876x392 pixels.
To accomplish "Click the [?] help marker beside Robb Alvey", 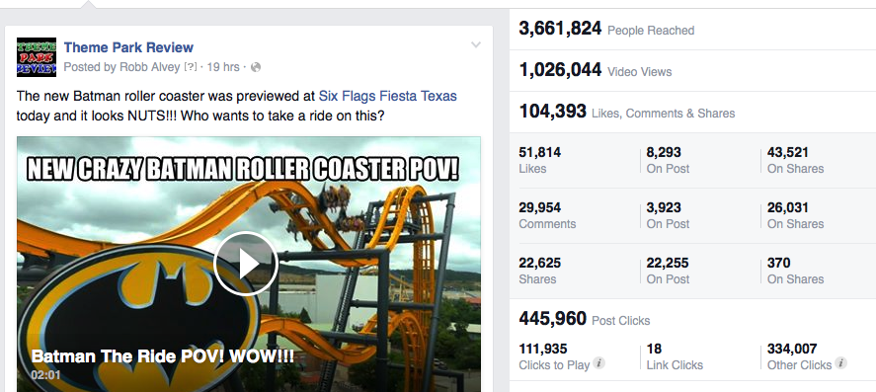I will coord(191,67).
